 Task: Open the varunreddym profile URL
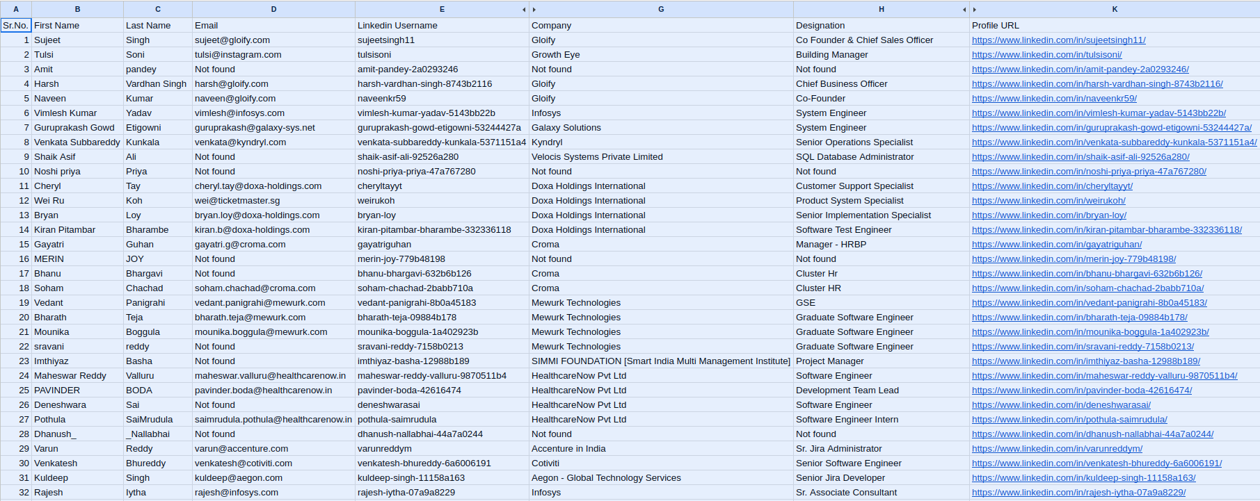(1057, 449)
